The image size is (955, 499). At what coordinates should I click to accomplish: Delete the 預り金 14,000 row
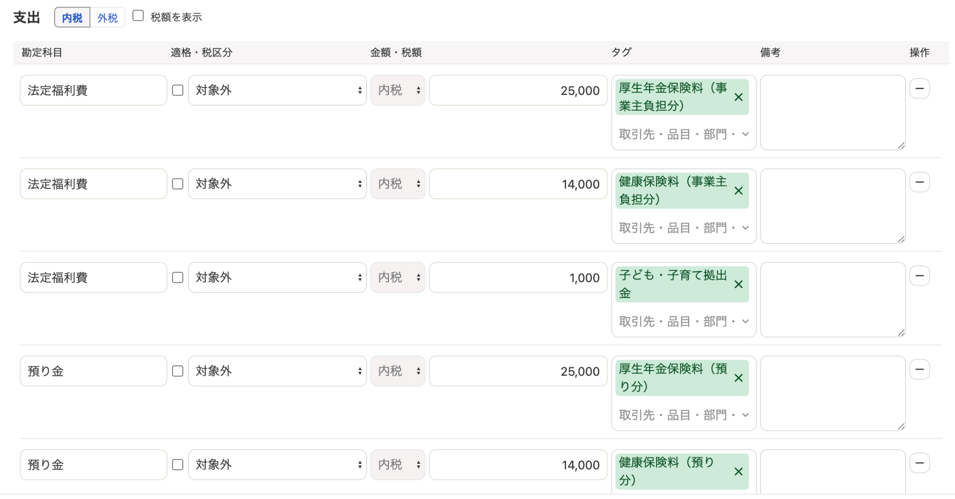pos(920,463)
